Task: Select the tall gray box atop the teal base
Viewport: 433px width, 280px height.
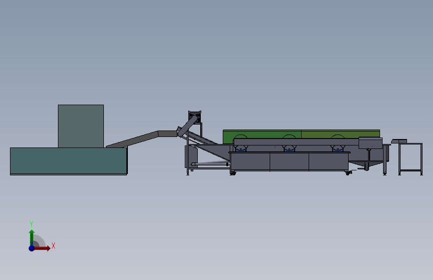Action: (x=81, y=126)
